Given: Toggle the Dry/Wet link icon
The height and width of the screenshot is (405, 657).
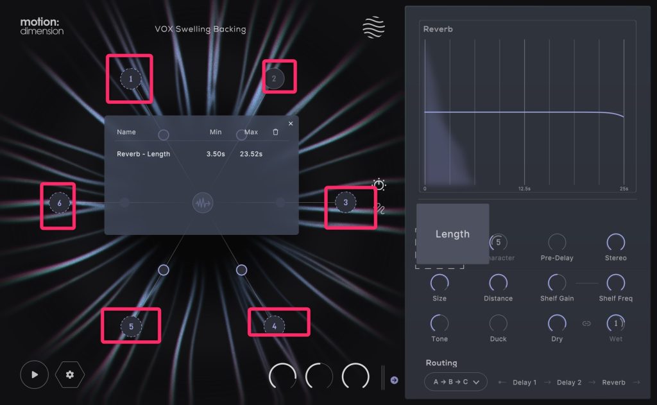Looking at the screenshot, I should [586, 323].
